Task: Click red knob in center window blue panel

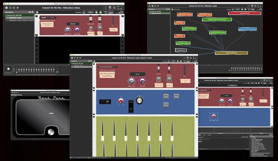Action: [121, 101]
